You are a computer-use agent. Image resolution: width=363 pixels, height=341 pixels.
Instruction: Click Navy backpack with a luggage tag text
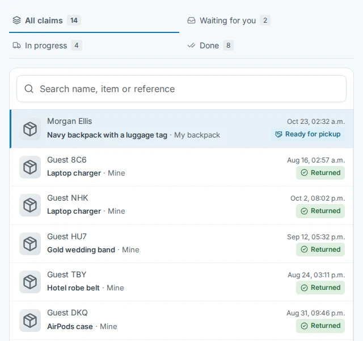[x=107, y=135]
